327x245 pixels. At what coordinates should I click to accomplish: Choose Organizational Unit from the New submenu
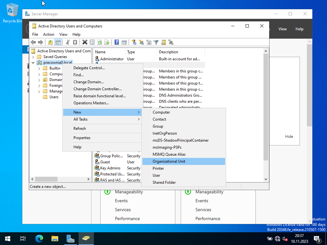(184, 161)
